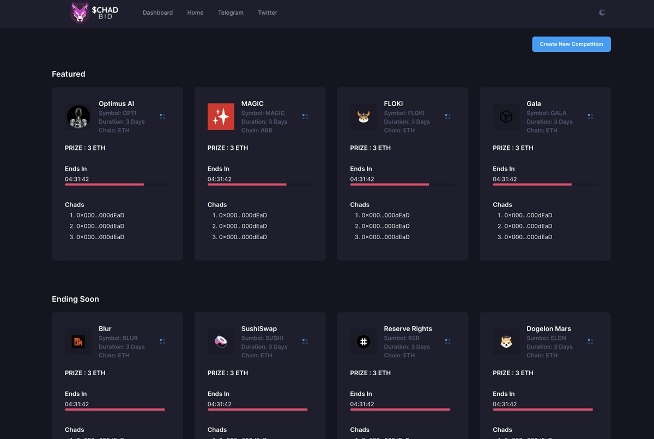This screenshot has width=654, height=439.
Task: Click the Featured section heading
Action: click(69, 74)
